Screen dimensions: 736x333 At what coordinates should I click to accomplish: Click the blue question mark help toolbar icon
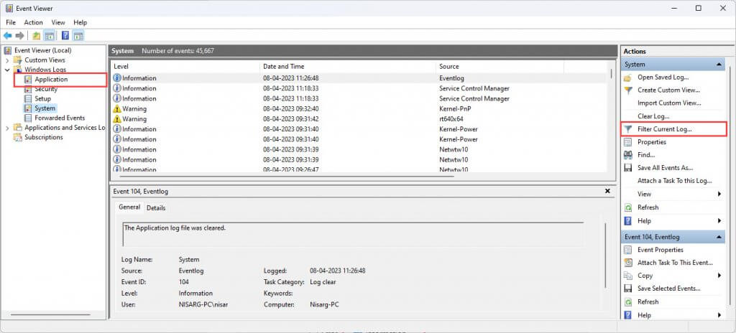pos(65,36)
